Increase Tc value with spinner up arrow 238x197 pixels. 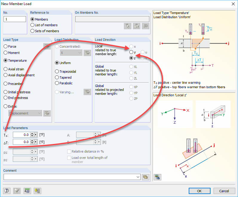point(32,134)
